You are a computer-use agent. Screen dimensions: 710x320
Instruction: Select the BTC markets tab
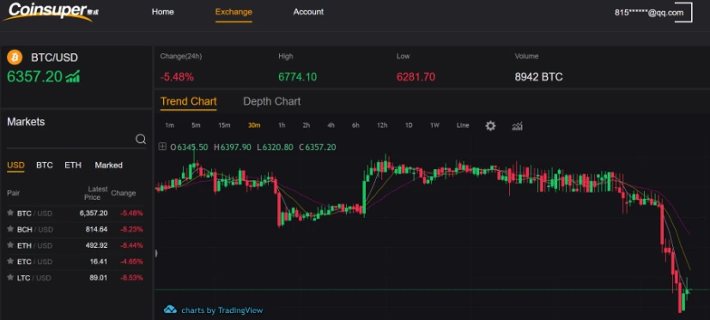(45, 166)
